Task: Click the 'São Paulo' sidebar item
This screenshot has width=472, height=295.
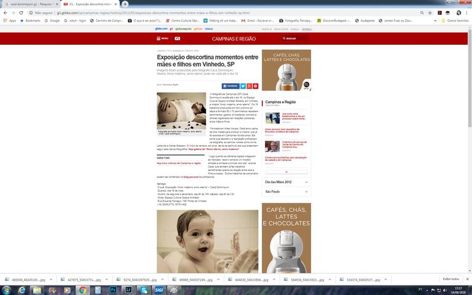Action: pyautogui.click(x=272, y=192)
